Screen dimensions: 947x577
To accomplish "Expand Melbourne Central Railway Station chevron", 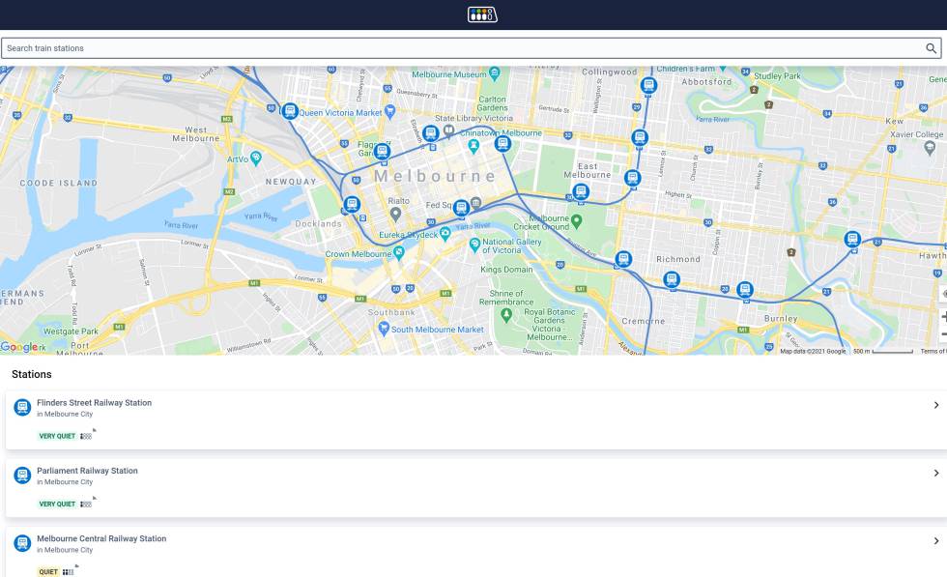I will [x=936, y=541].
